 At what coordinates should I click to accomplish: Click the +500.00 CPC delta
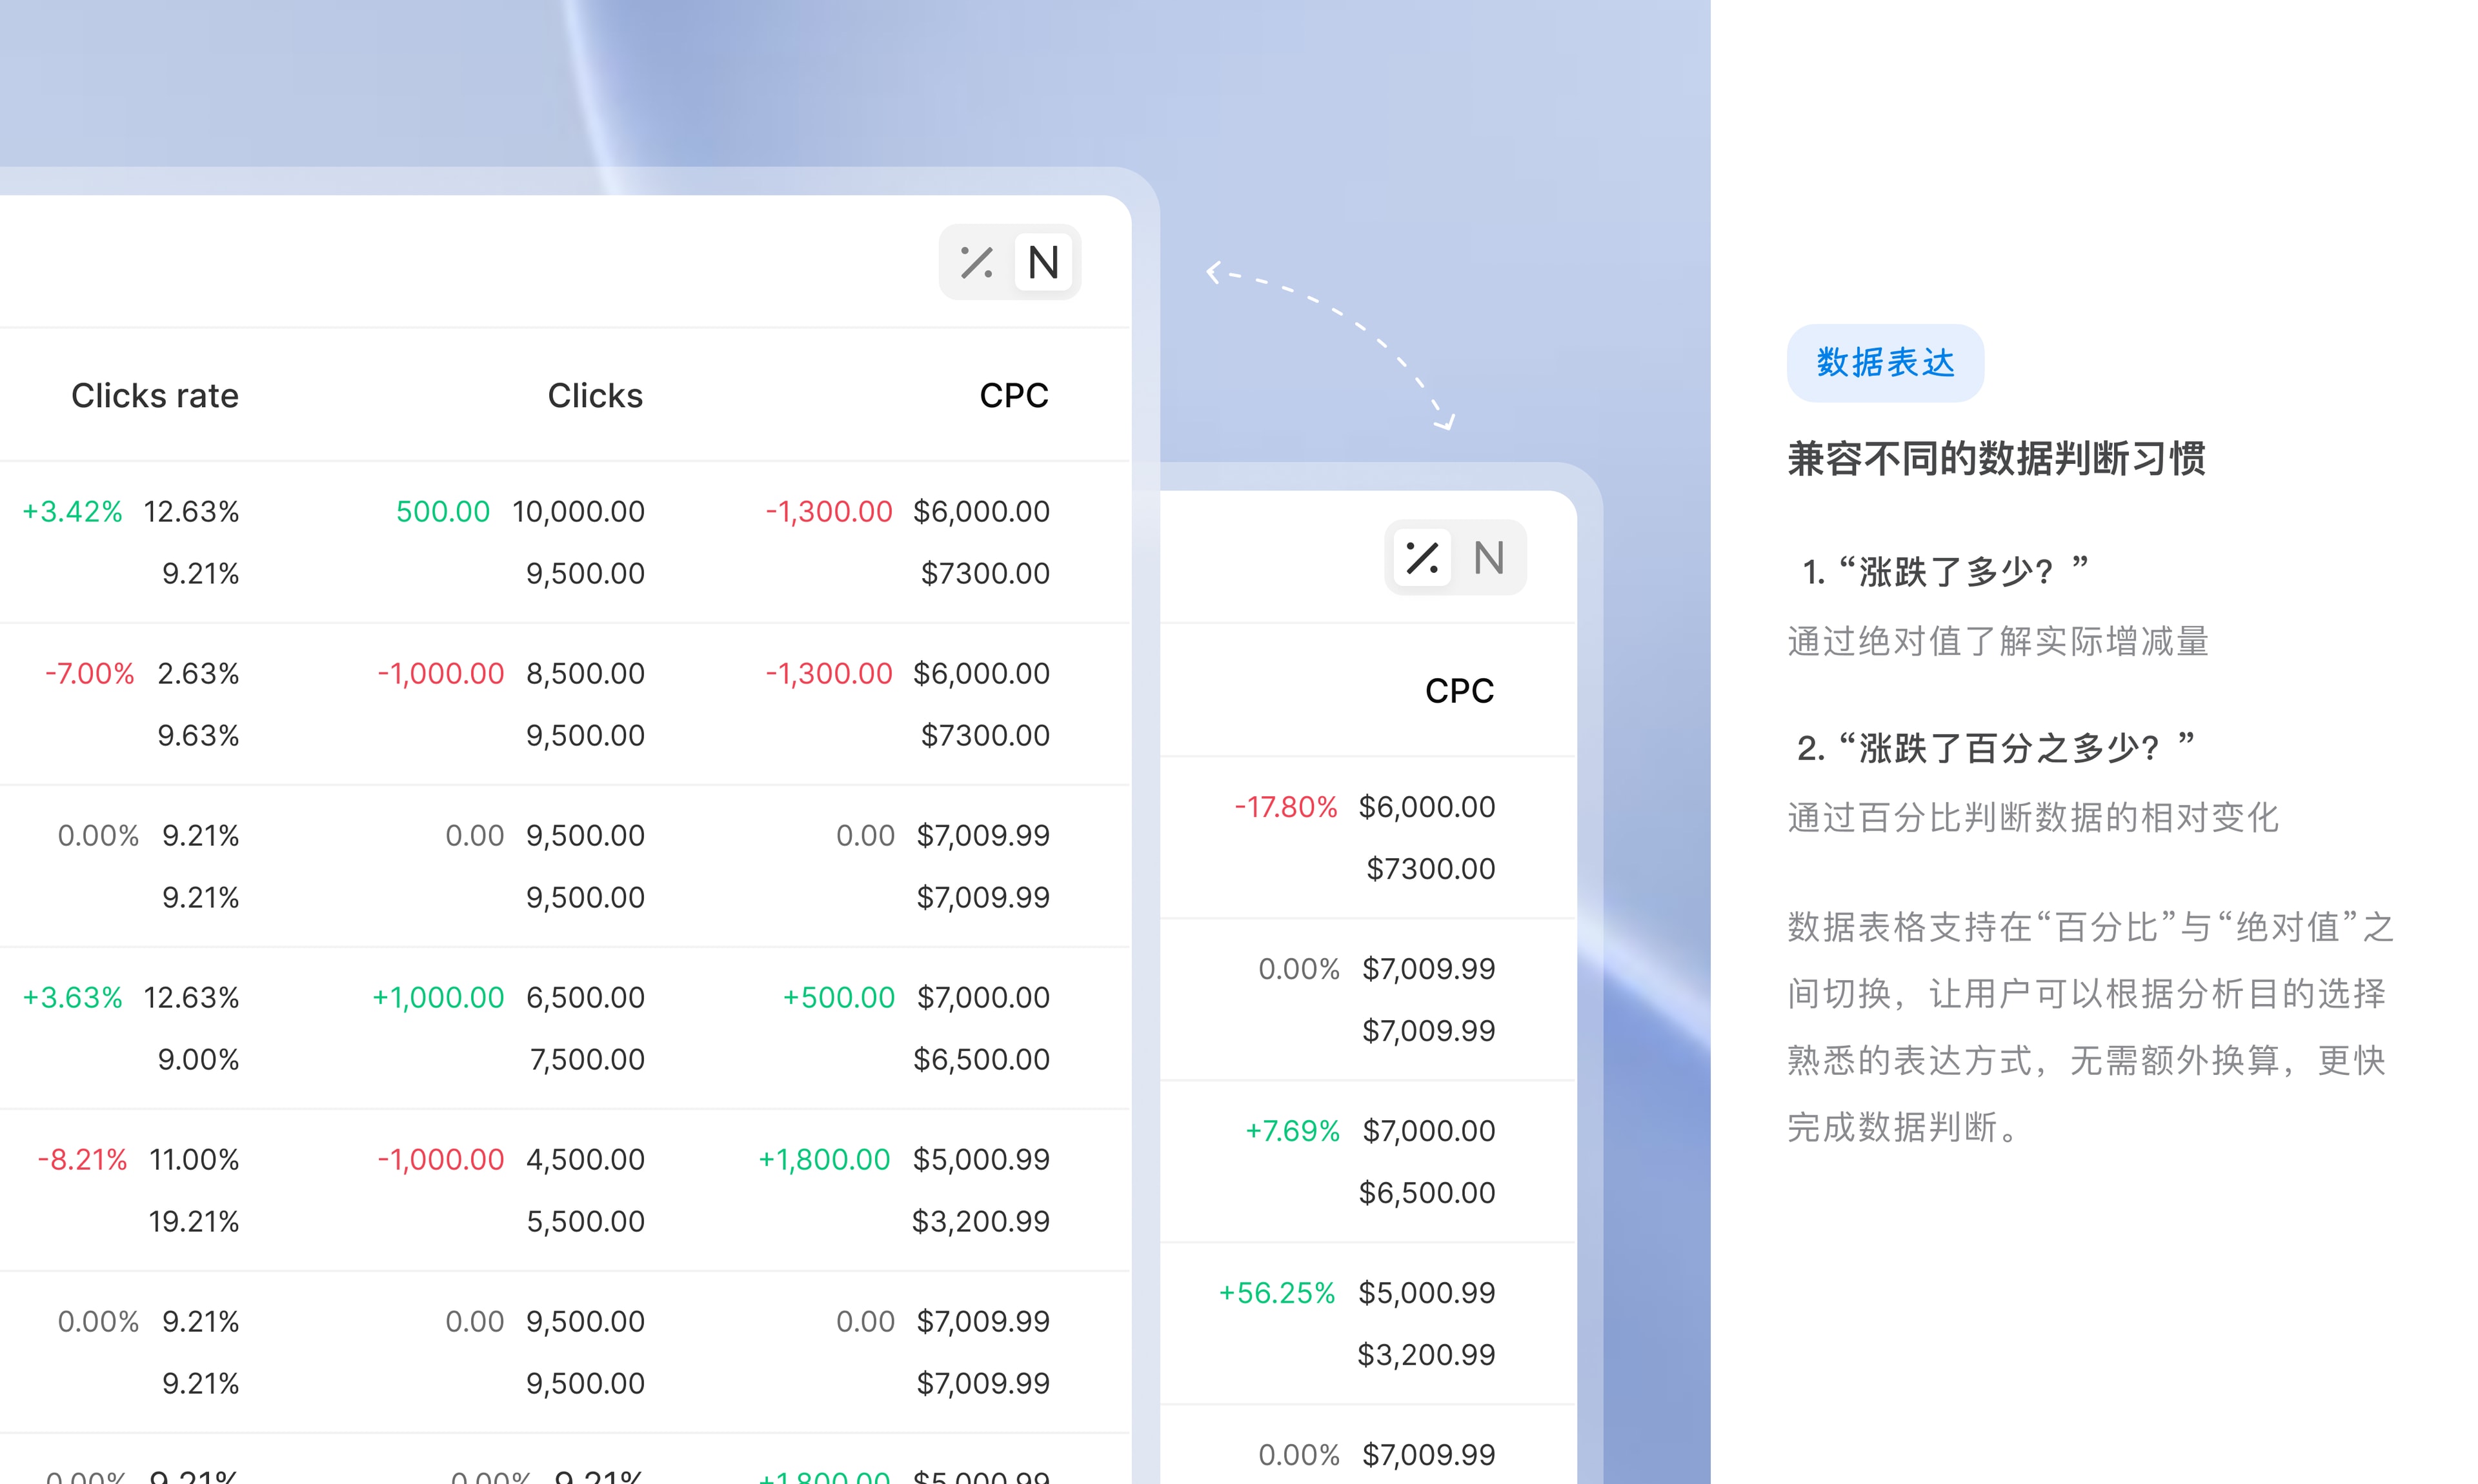coord(838,997)
